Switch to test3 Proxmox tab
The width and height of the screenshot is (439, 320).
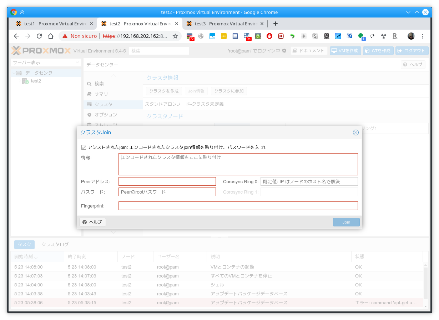pyautogui.click(x=225, y=24)
